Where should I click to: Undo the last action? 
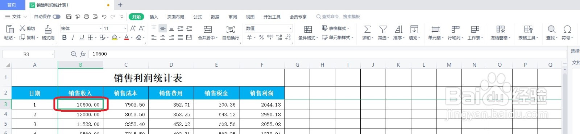click(104, 17)
